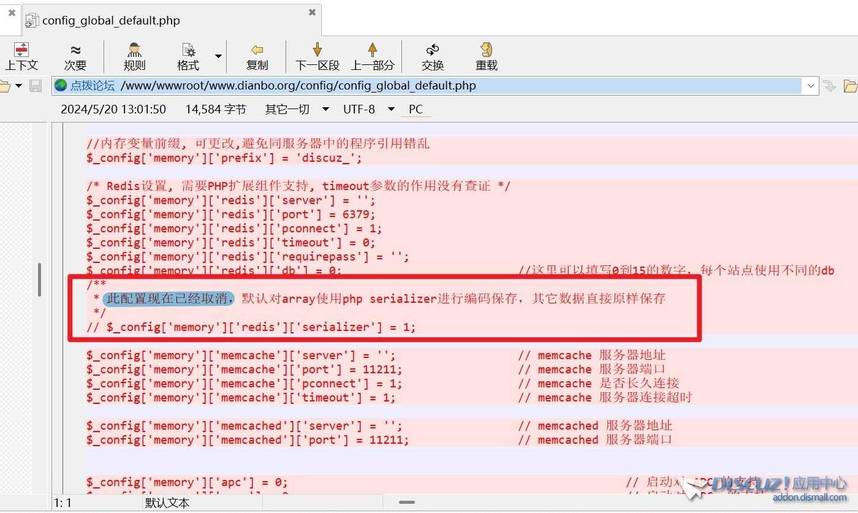
Task: Click the ['memcached']['port'] = 11211 line
Action: coord(248,440)
